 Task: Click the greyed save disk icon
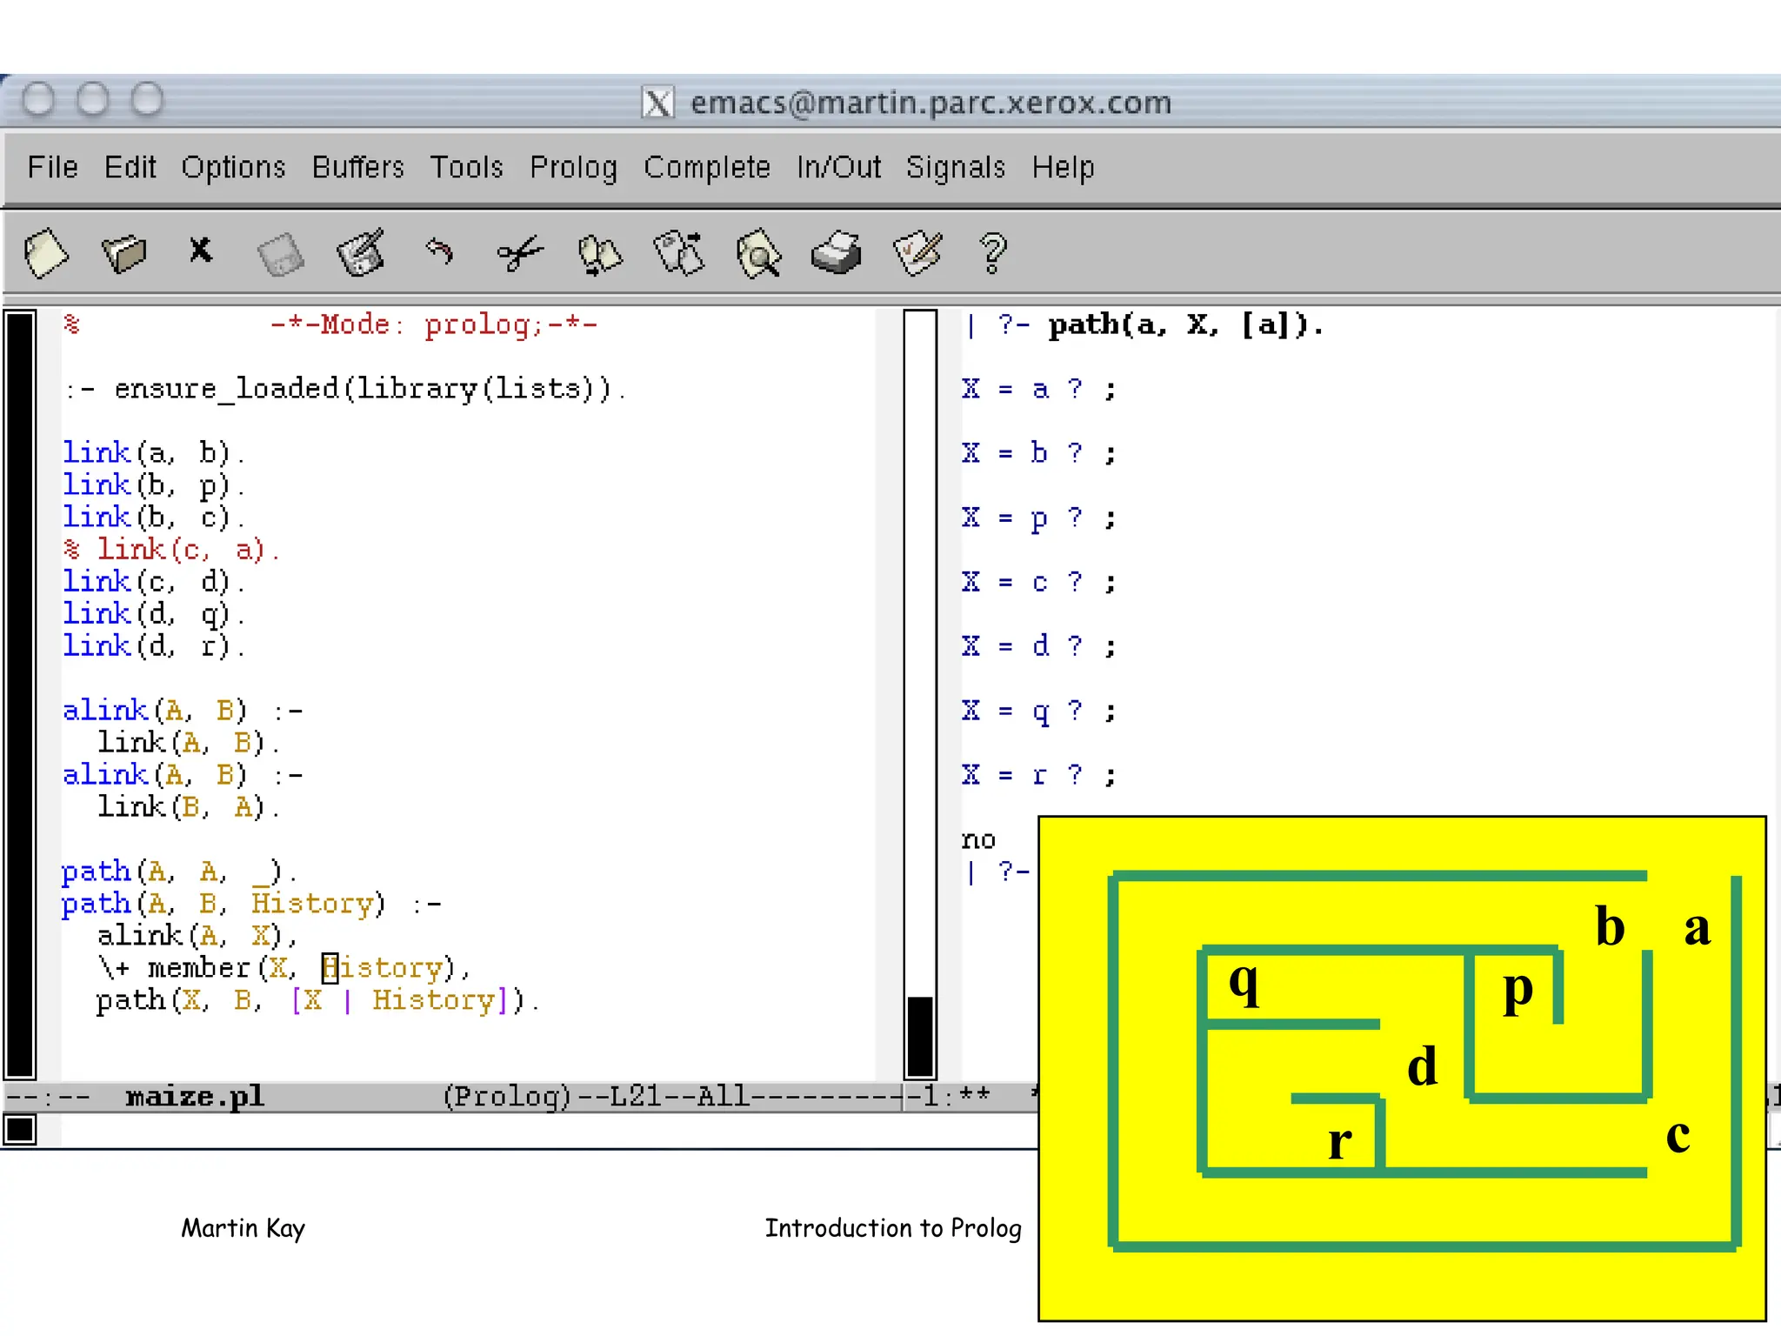point(281,255)
